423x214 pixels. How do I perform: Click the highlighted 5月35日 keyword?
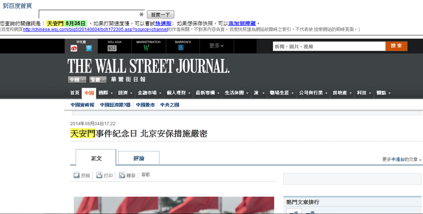click(x=75, y=24)
